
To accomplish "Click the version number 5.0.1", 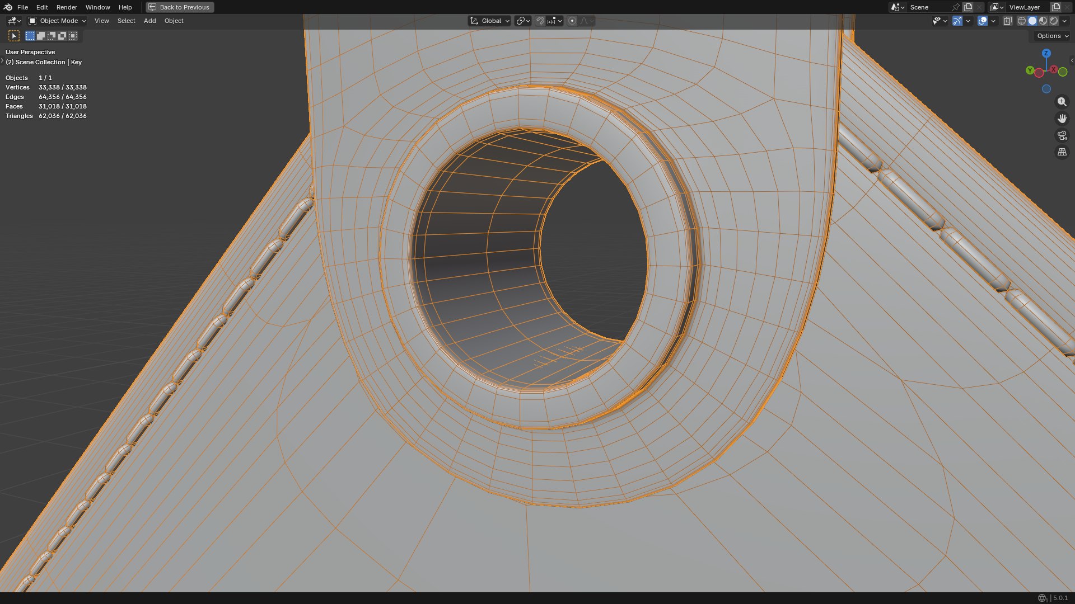I will 1060,598.
